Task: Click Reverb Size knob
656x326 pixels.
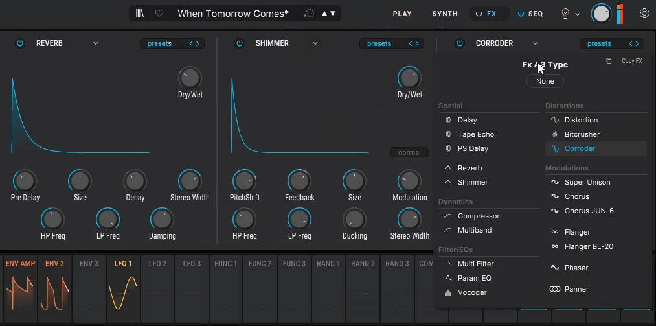Action: tap(80, 181)
